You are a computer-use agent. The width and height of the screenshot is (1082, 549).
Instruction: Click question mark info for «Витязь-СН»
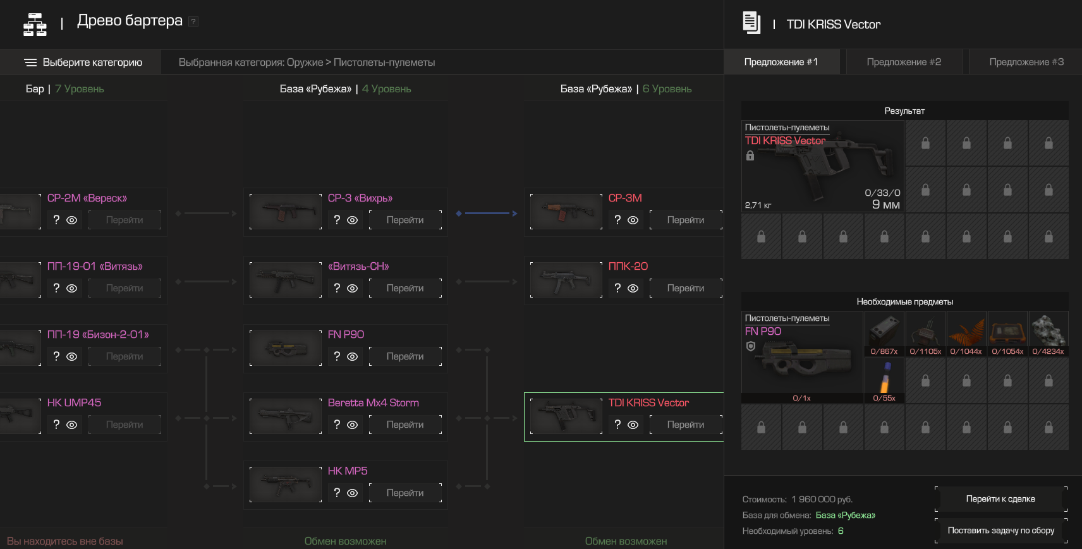tap(337, 288)
